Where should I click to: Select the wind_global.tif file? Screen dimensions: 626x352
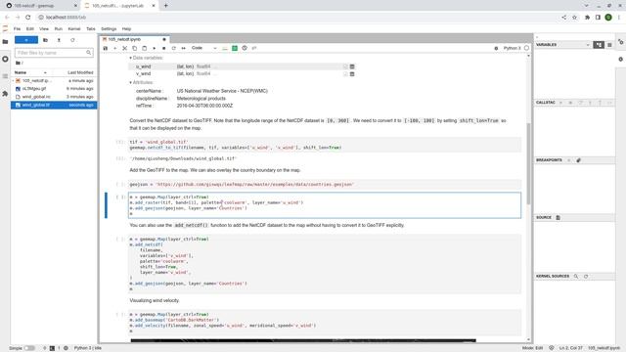coord(54,105)
